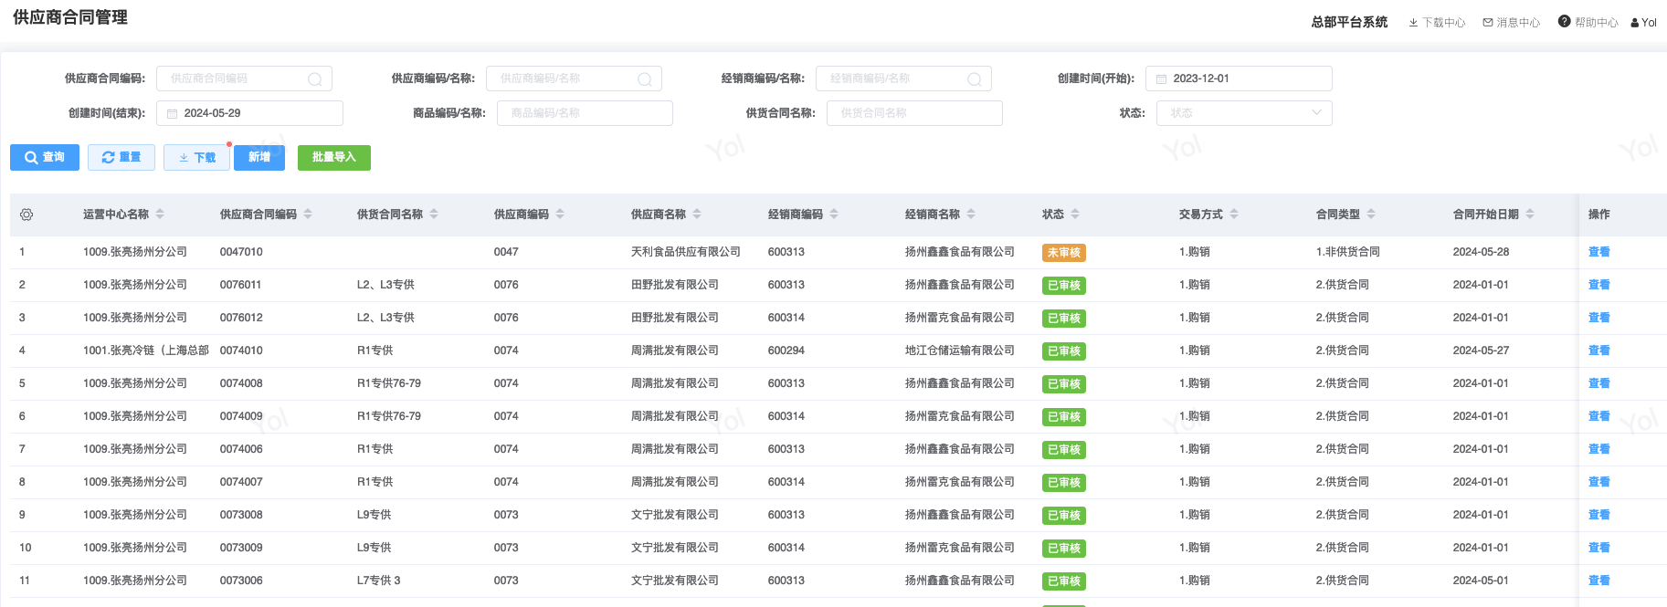The height and width of the screenshot is (607, 1667).
Task: Open 下载中心 in top bar
Action: (x=1437, y=23)
